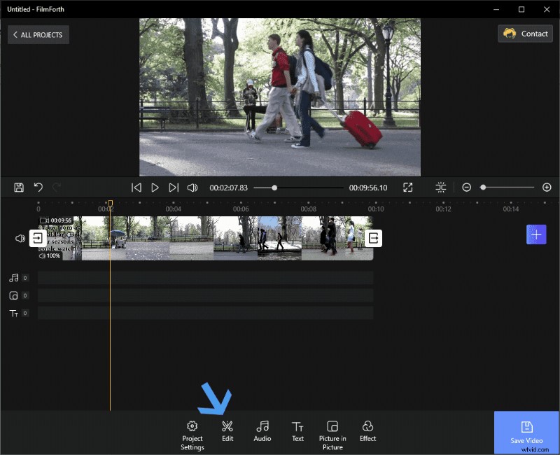Click the Save Video button

(526, 433)
